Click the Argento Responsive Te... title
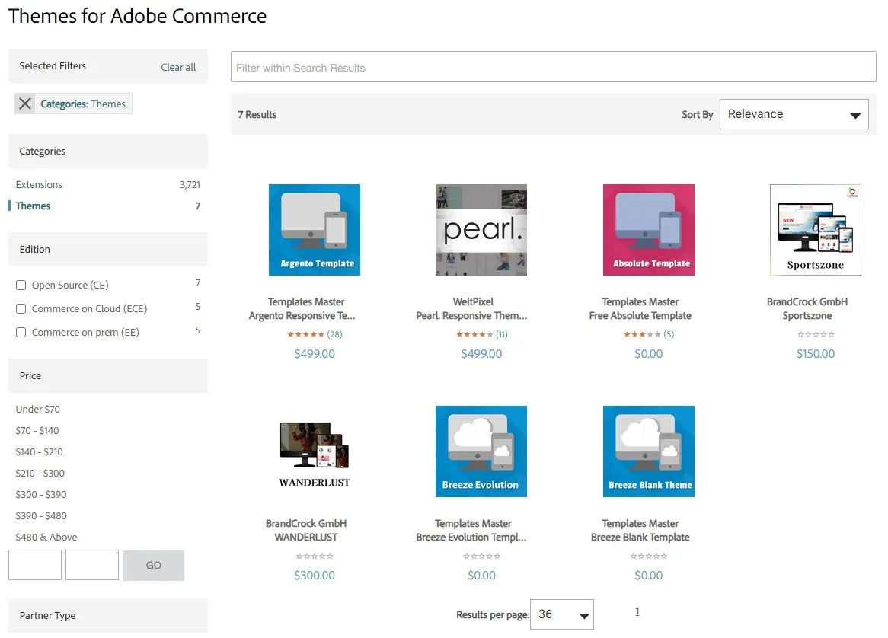This screenshot has height=638, width=888. point(302,316)
